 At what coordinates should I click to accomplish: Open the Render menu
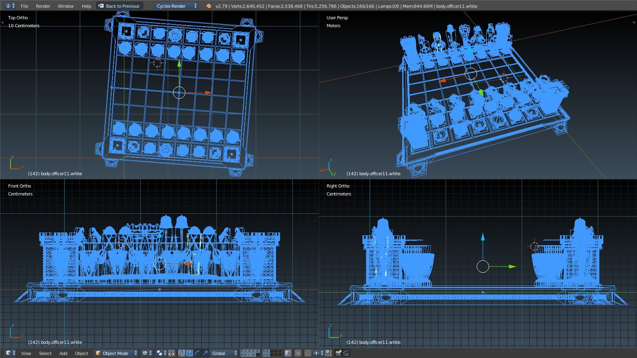43,6
